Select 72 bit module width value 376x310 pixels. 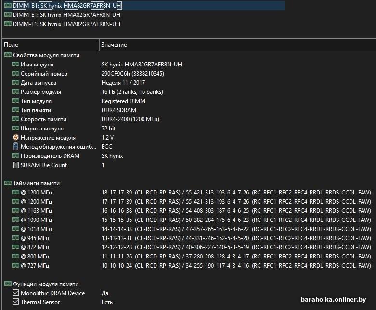click(x=109, y=128)
